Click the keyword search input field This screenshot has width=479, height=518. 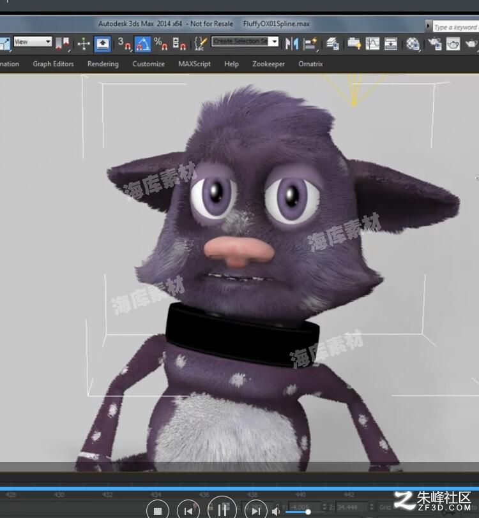(456, 27)
